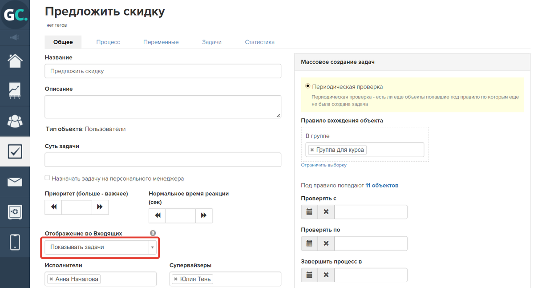
Task: Click the Описание text area
Action: pos(163,107)
